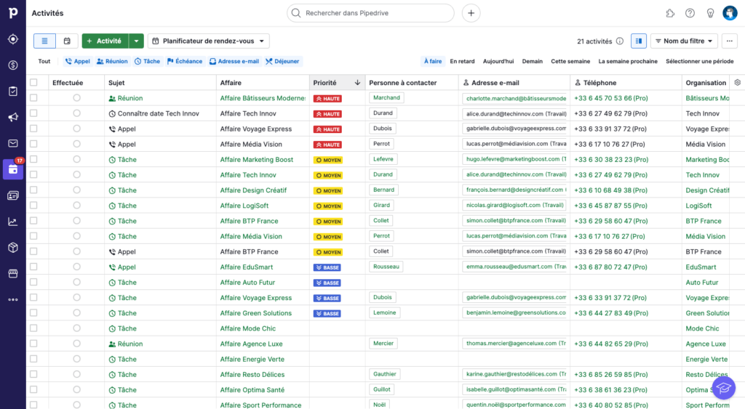Toggle the side panel column icon
745x409 pixels.
click(639, 41)
